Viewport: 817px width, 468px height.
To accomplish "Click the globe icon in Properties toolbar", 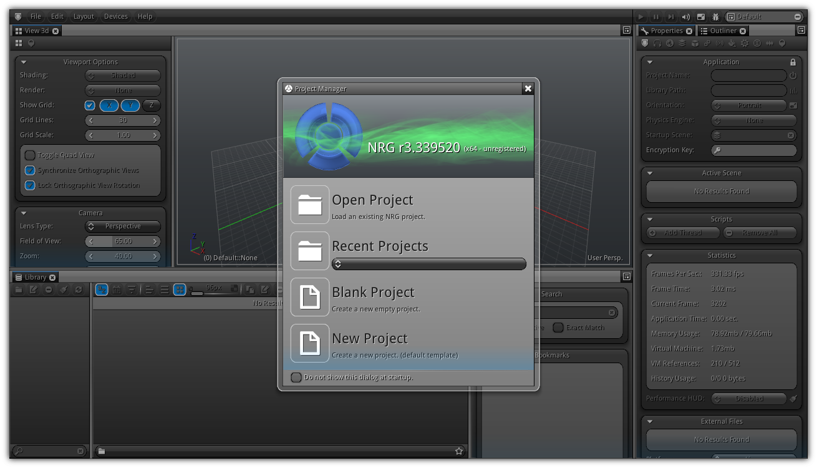I will tap(670, 44).
